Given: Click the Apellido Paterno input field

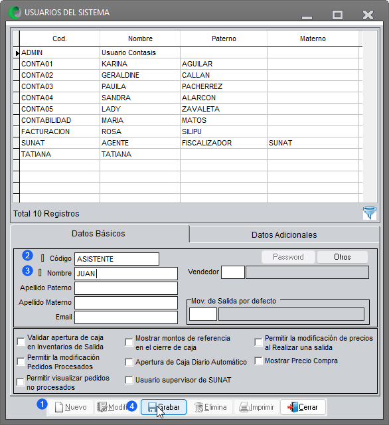Looking at the screenshot, I should point(126,288).
